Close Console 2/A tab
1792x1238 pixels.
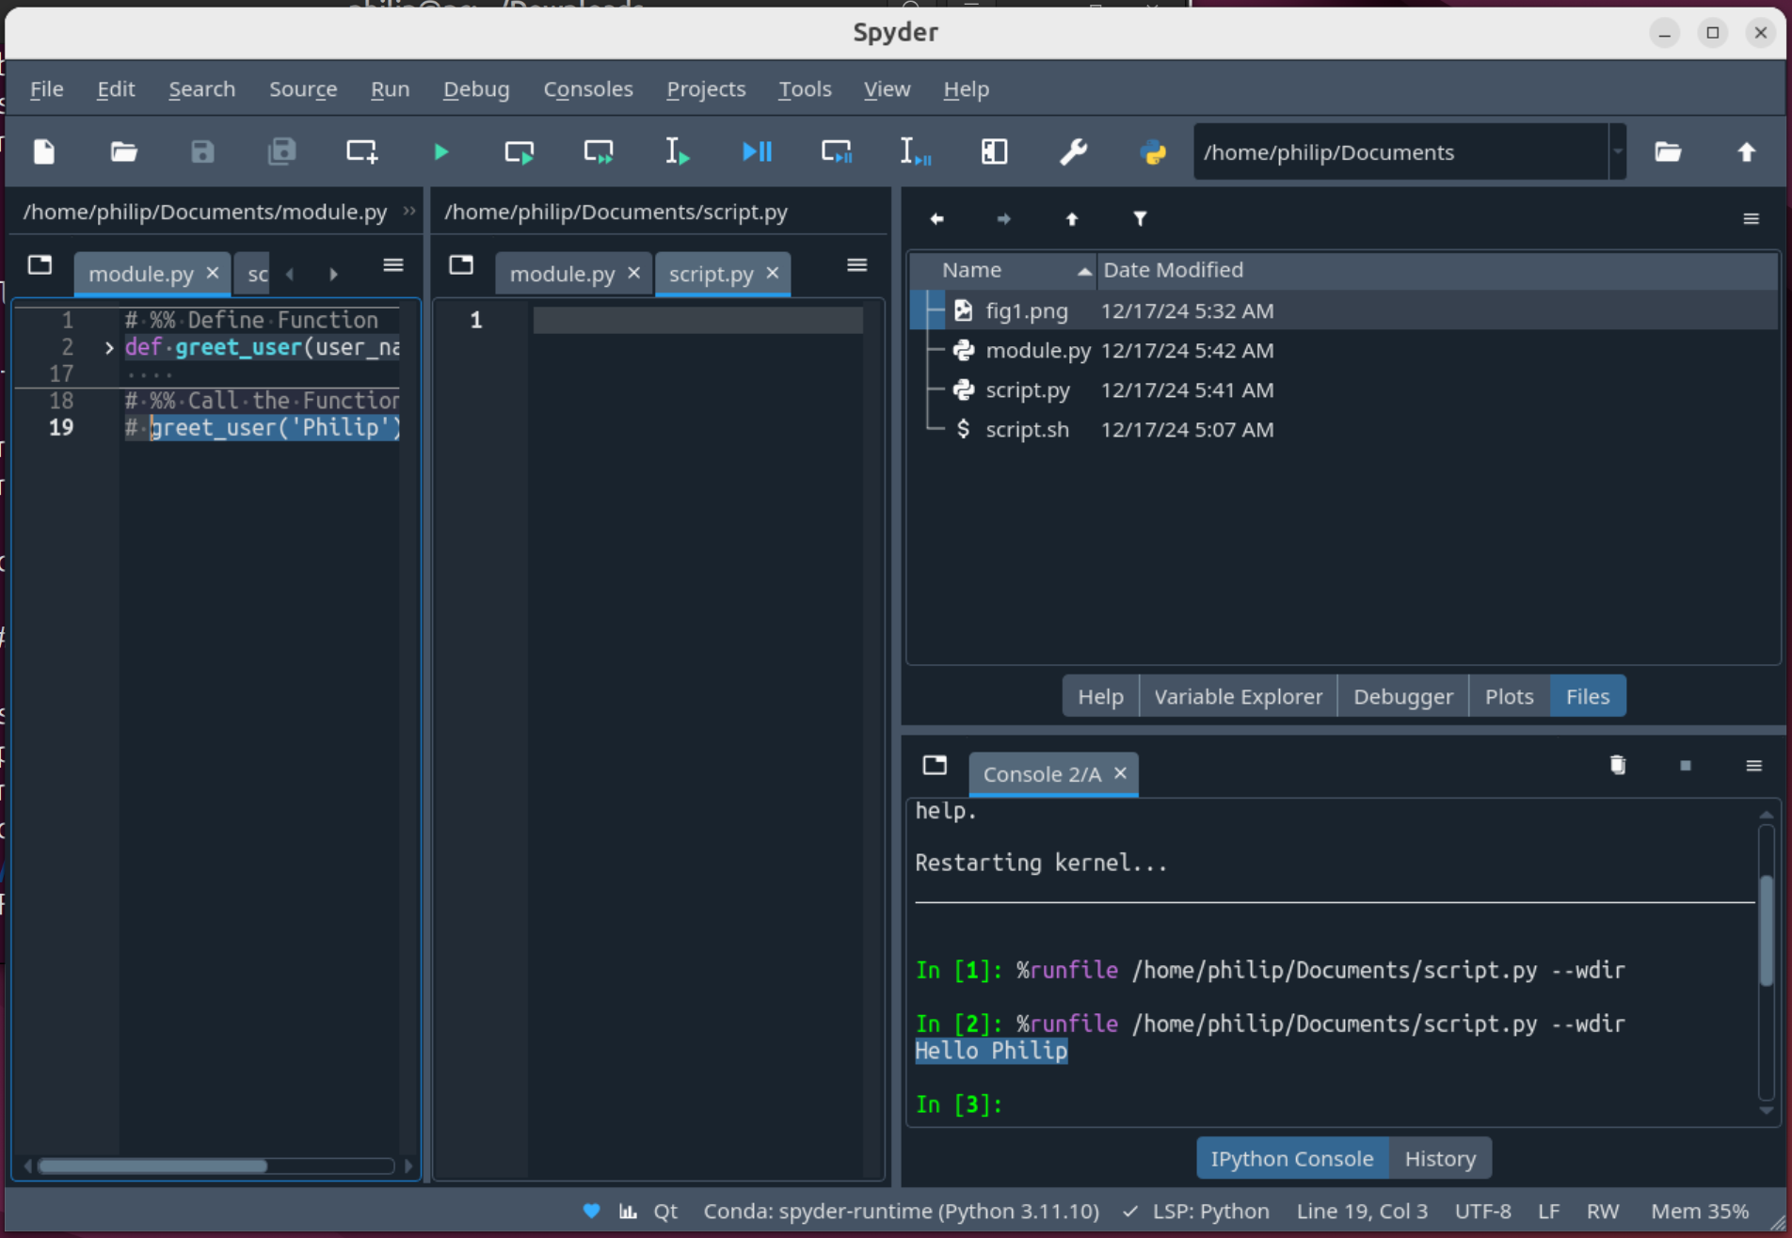point(1120,773)
